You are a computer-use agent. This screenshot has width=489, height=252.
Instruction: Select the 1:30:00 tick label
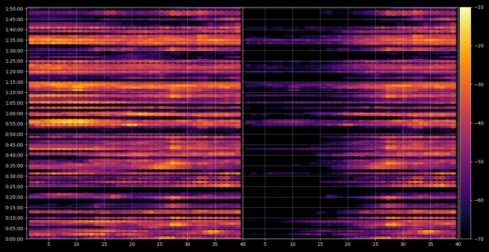pyautogui.click(x=15, y=50)
